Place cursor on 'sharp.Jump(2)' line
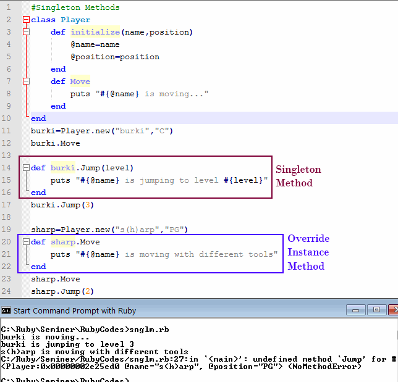The height and width of the screenshot is (382, 398). click(62, 291)
